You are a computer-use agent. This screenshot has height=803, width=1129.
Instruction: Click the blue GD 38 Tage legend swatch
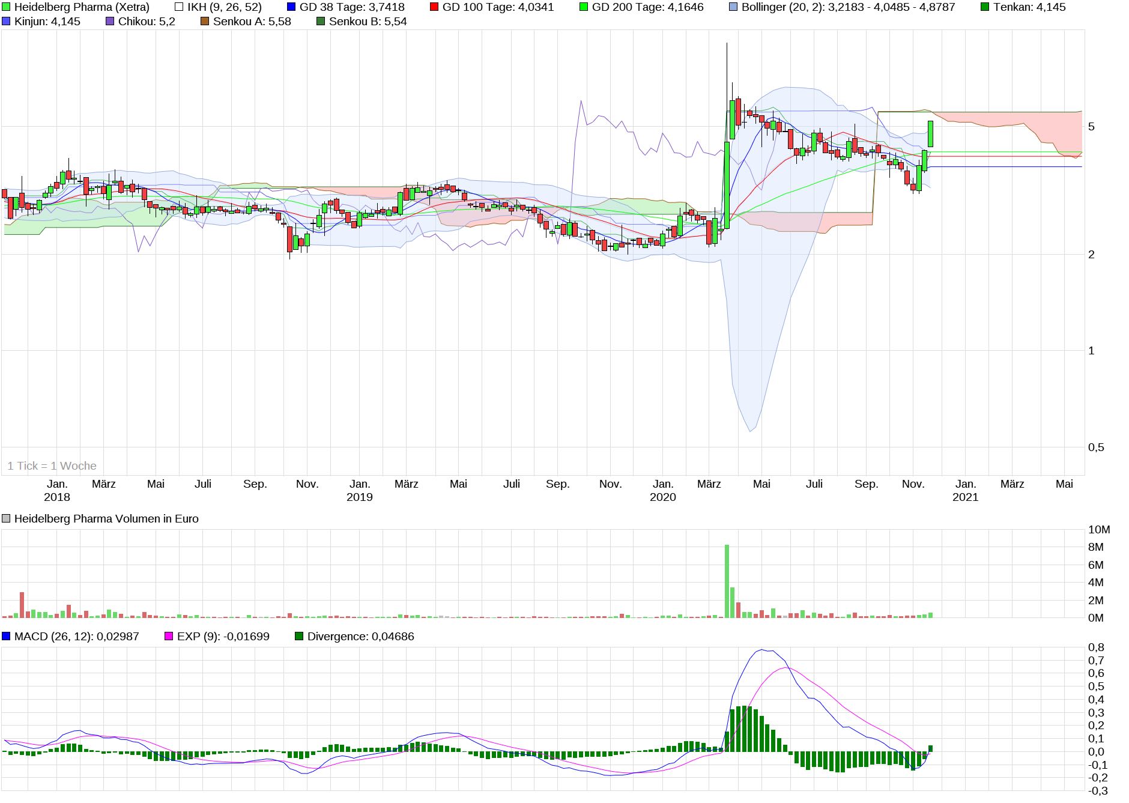pyautogui.click(x=291, y=7)
